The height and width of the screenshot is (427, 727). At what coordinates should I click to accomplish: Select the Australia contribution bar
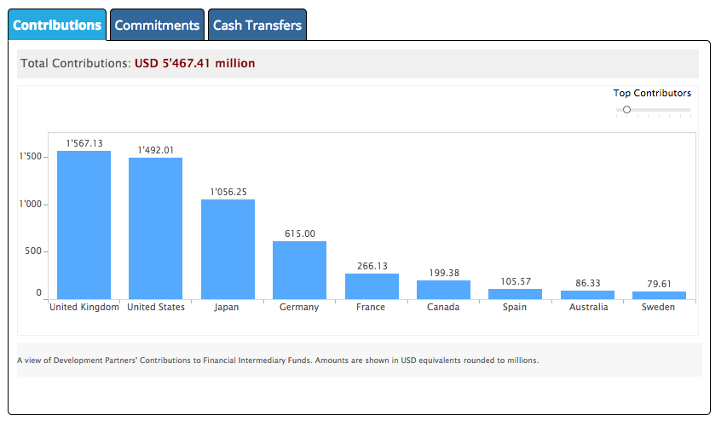click(x=587, y=295)
